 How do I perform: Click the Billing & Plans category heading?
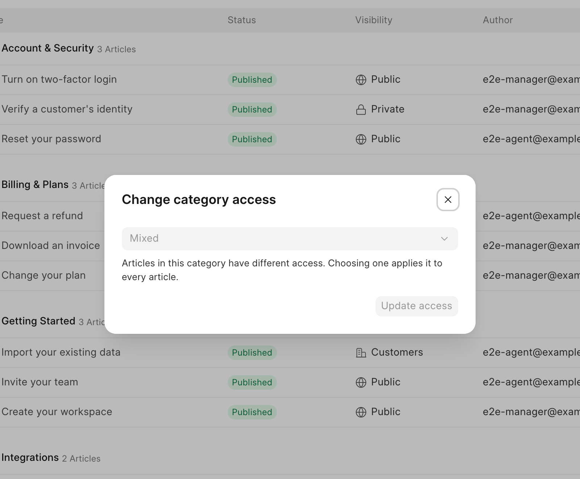click(x=35, y=185)
